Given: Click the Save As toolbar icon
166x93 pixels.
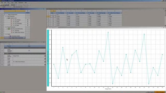Looking at the screenshot, I should 8,5.
